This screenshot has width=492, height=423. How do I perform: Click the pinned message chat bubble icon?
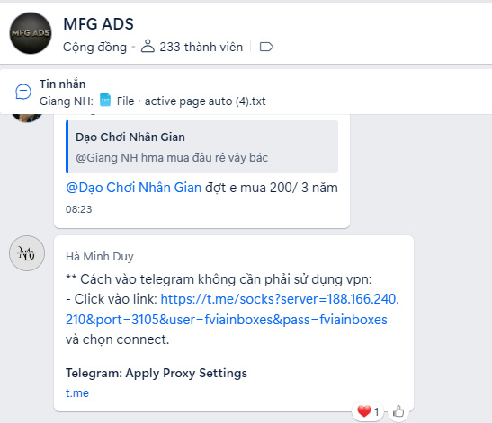pos(23,93)
